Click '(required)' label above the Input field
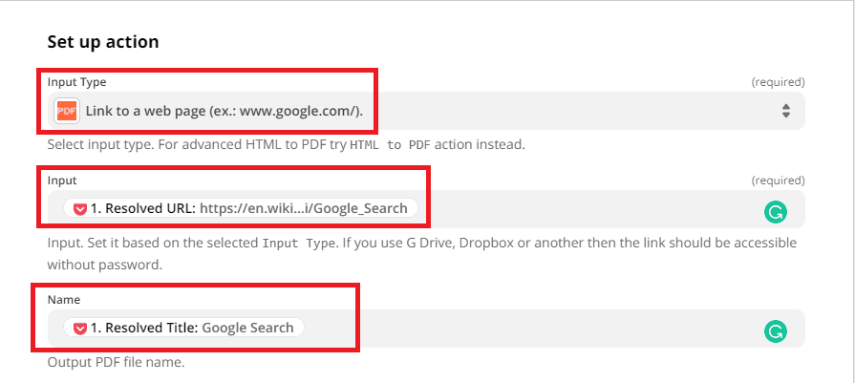855x383 pixels. (778, 180)
